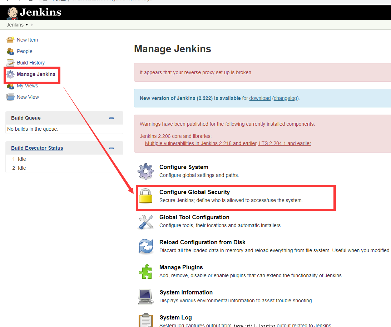Image resolution: width=391 pixels, height=327 pixels.
Task: Click the New Item icon
Action: pos(10,40)
